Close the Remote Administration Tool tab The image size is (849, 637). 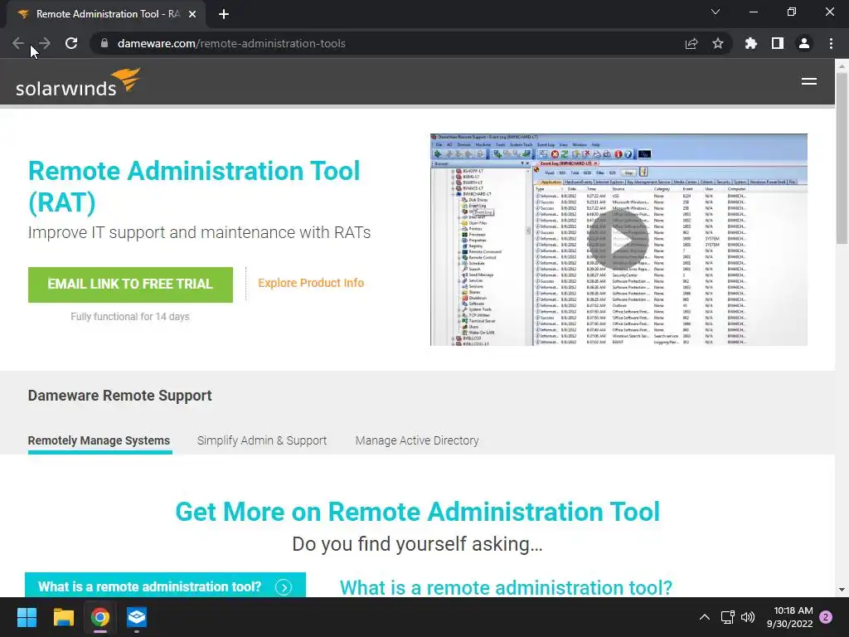click(192, 14)
